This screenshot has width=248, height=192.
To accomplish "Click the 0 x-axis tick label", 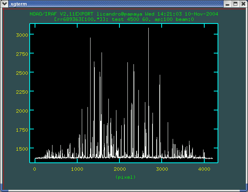I will pos(35,169).
